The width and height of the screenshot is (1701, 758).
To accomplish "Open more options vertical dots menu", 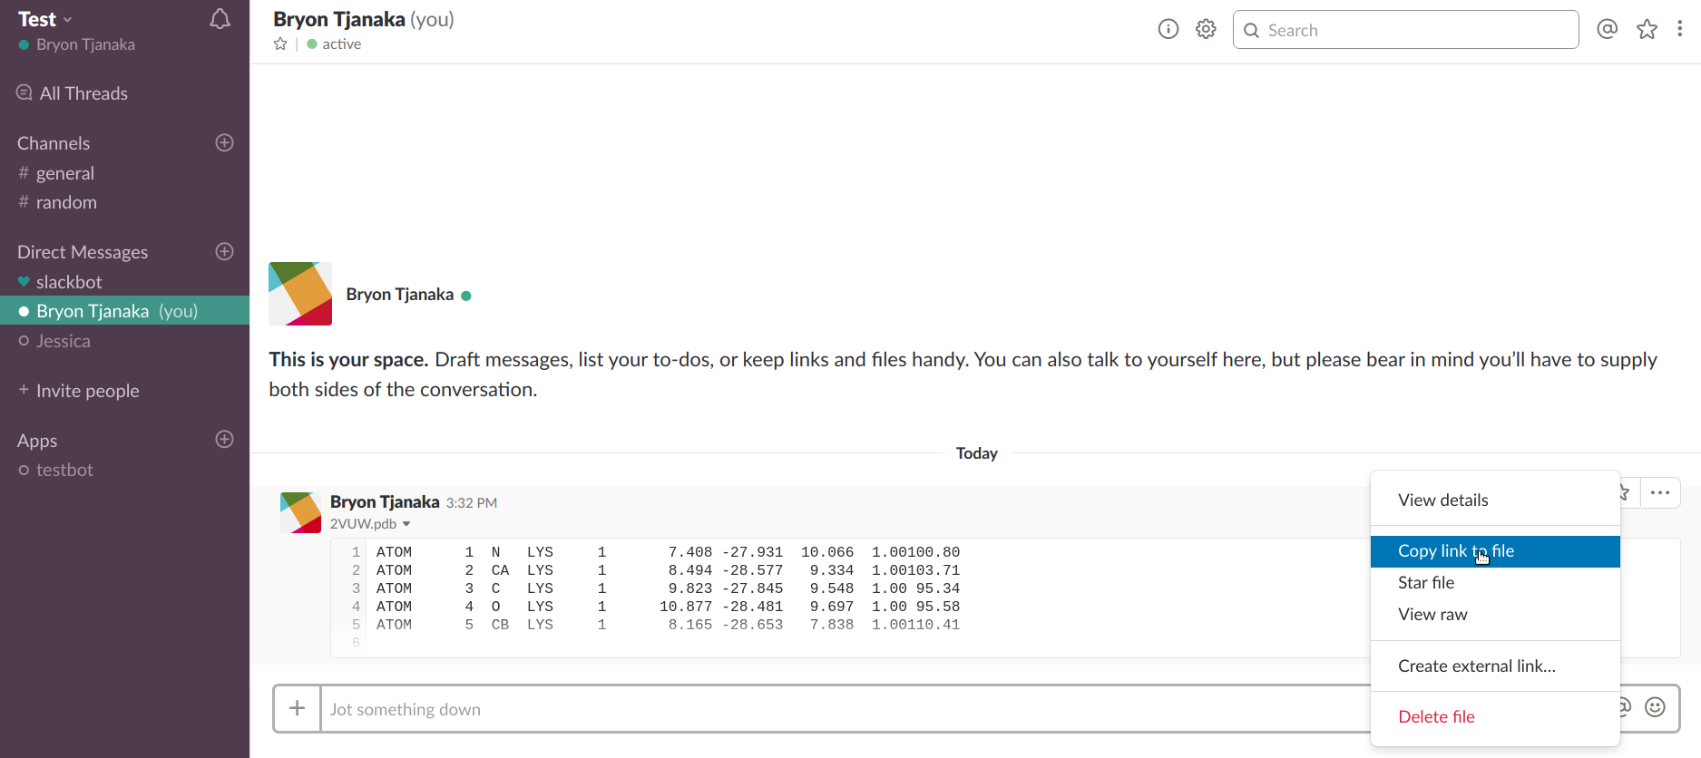I will pos(1680,29).
